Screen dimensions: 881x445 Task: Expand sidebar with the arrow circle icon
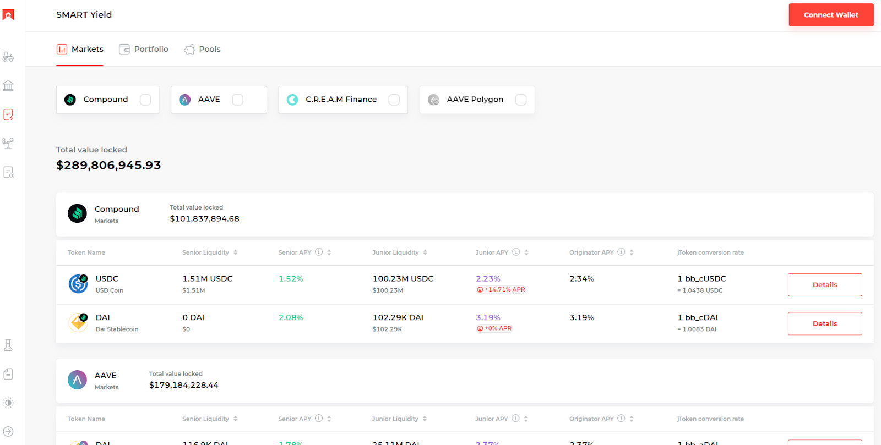(x=8, y=432)
